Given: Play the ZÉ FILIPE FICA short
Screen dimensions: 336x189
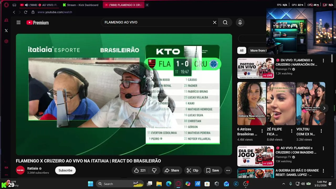Looking at the screenshot, I should 281,103.
